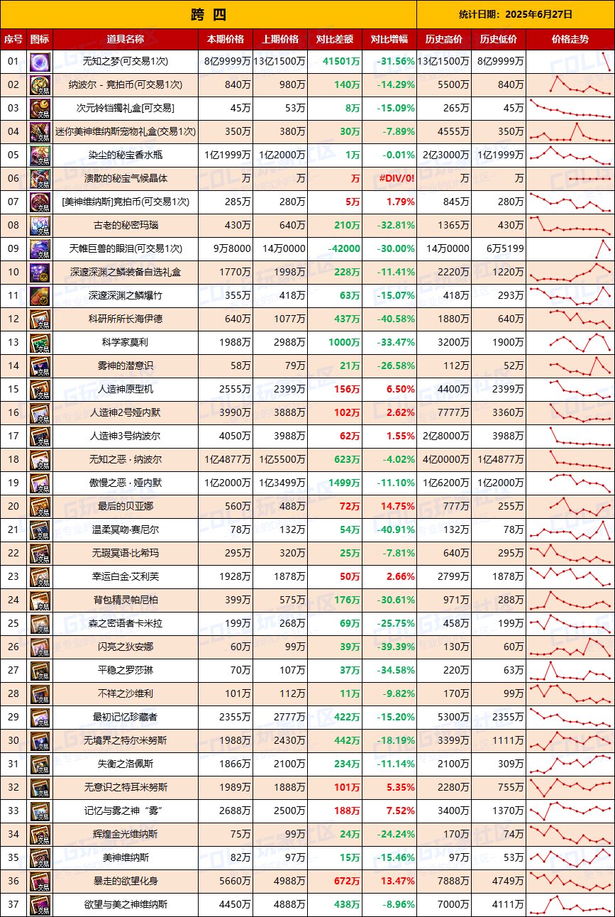Click the row number 35 cell
The width and height of the screenshot is (615, 917).
coord(13,858)
